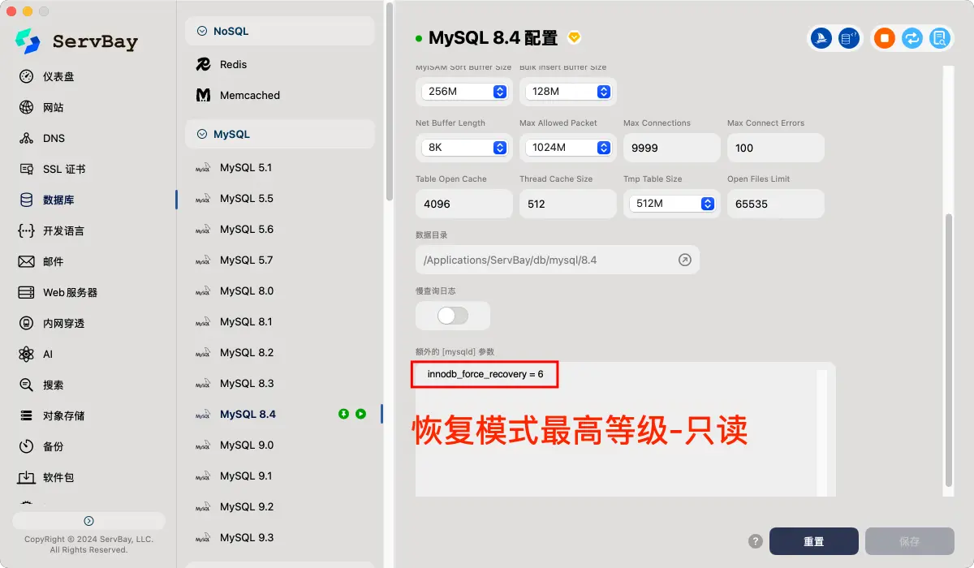Open phpMyAdmin via the sailboat icon

click(821, 38)
